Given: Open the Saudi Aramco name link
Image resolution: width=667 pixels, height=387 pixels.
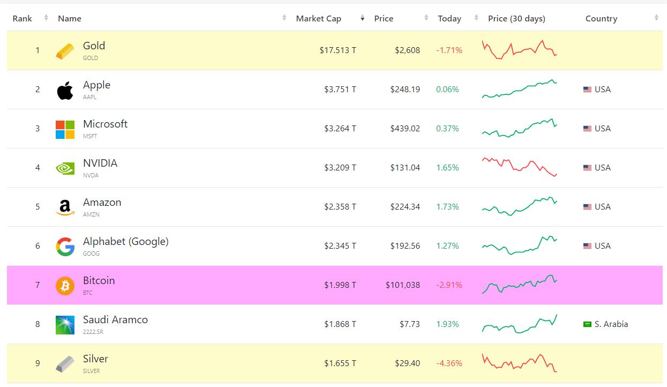Looking at the screenshot, I should coord(115,320).
